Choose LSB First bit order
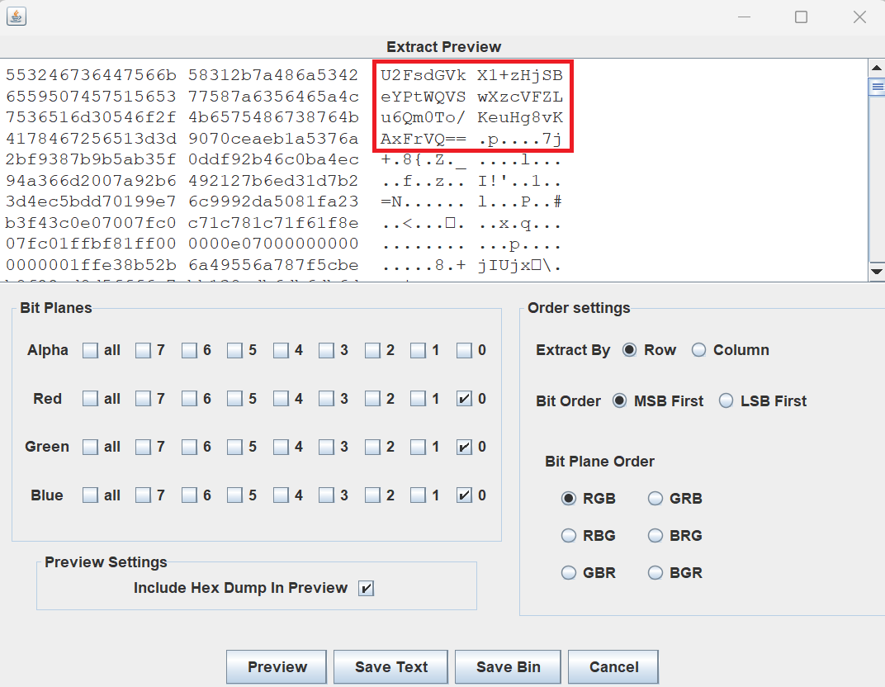885x687 pixels. point(726,400)
